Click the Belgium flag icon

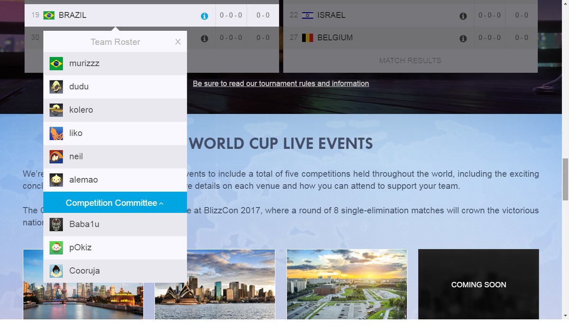pyautogui.click(x=308, y=38)
